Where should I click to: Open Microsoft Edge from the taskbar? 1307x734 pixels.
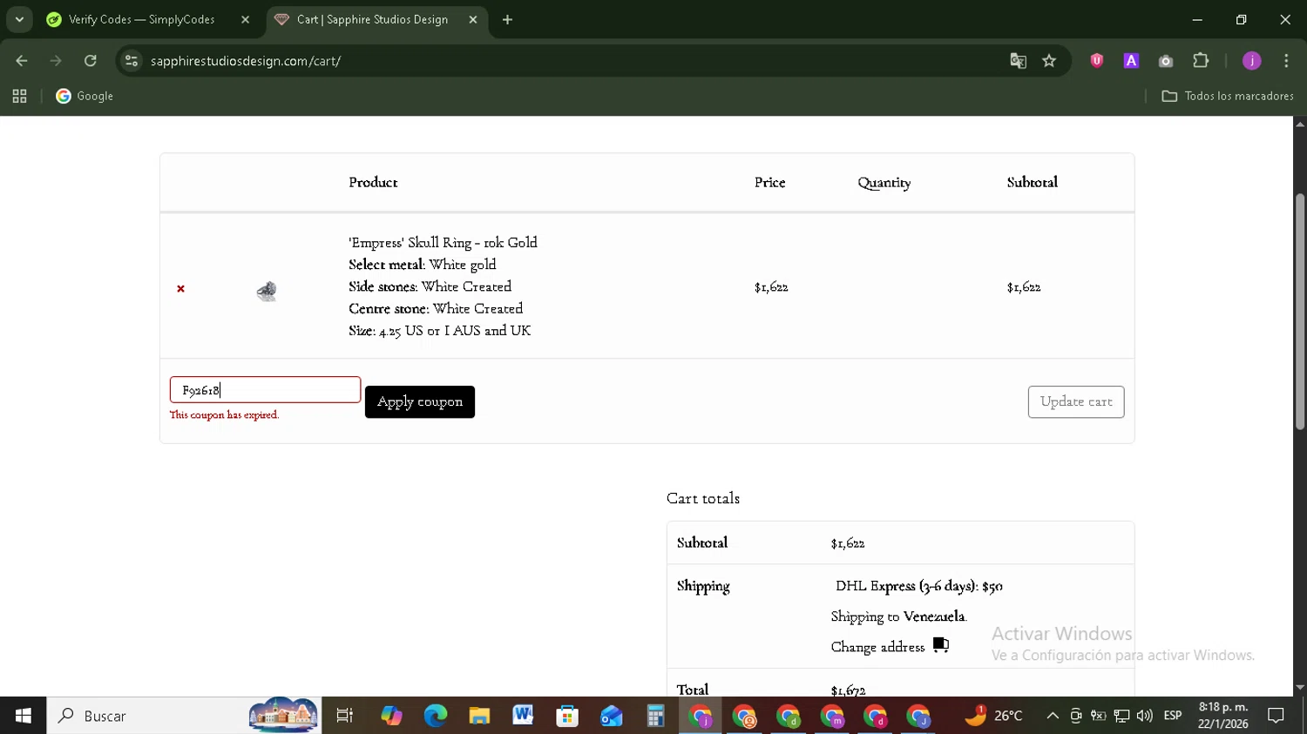[436, 716]
